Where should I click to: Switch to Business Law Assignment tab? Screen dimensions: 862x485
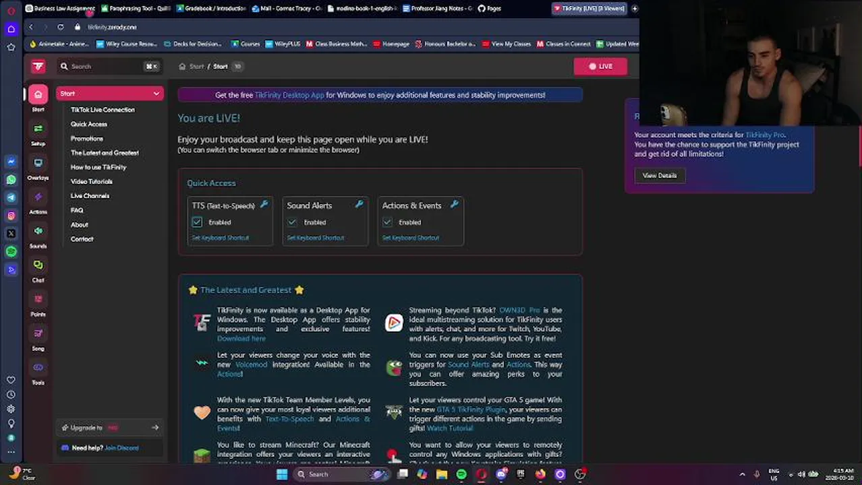61,8
